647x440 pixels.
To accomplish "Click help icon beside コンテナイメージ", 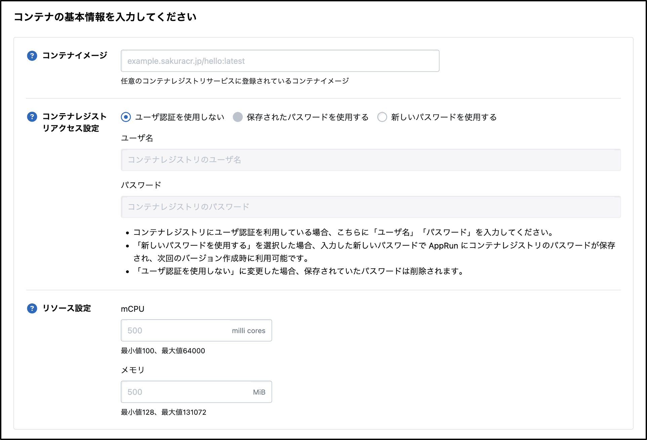I will (x=32, y=56).
